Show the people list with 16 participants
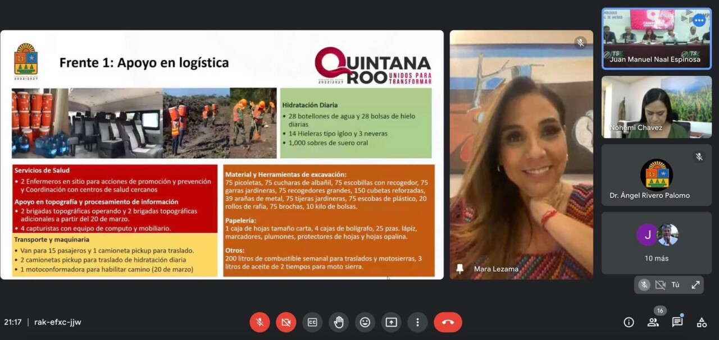The image size is (719, 340). click(x=653, y=322)
